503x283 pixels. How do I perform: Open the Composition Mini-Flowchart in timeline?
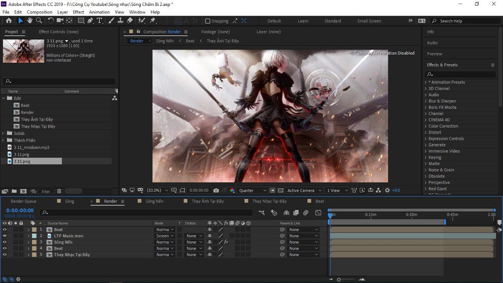click(261, 213)
